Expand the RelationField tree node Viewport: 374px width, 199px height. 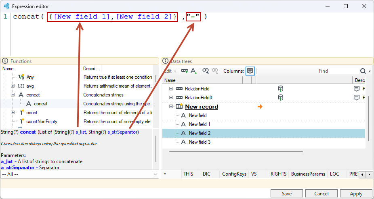click(x=171, y=89)
